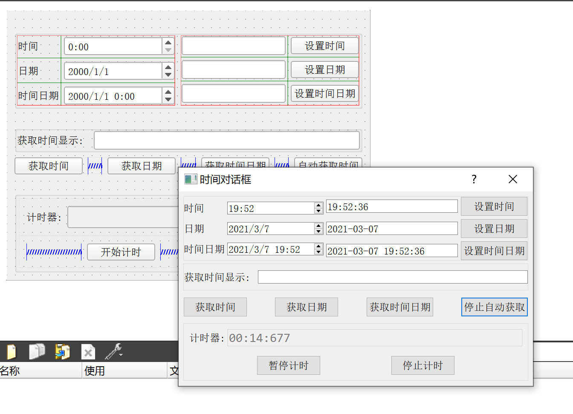
Task: Click the 时间对话框 title bar icon
Action: 191,179
